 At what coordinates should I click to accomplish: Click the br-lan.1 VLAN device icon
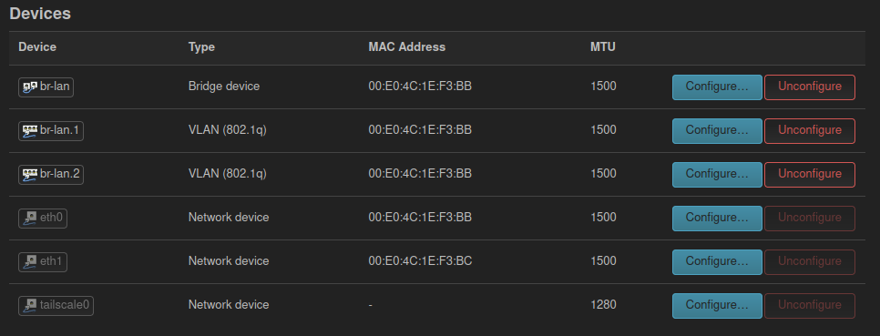(30, 131)
